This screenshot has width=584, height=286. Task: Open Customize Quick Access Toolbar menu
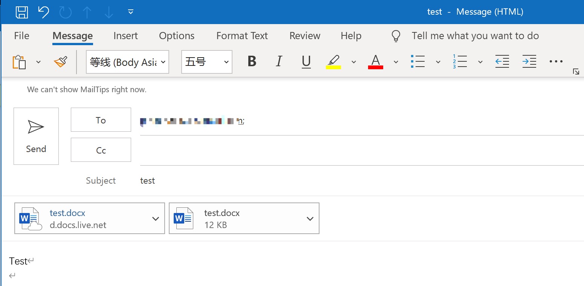[131, 12]
